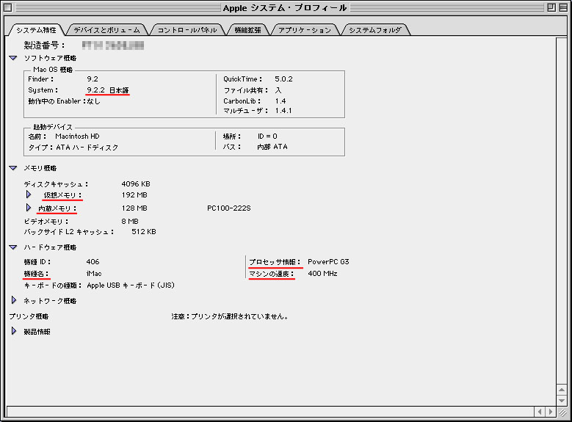Collapse the ソフトウェア概略 section triangle
Image resolution: width=572 pixels, height=422 pixels.
(13, 58)
